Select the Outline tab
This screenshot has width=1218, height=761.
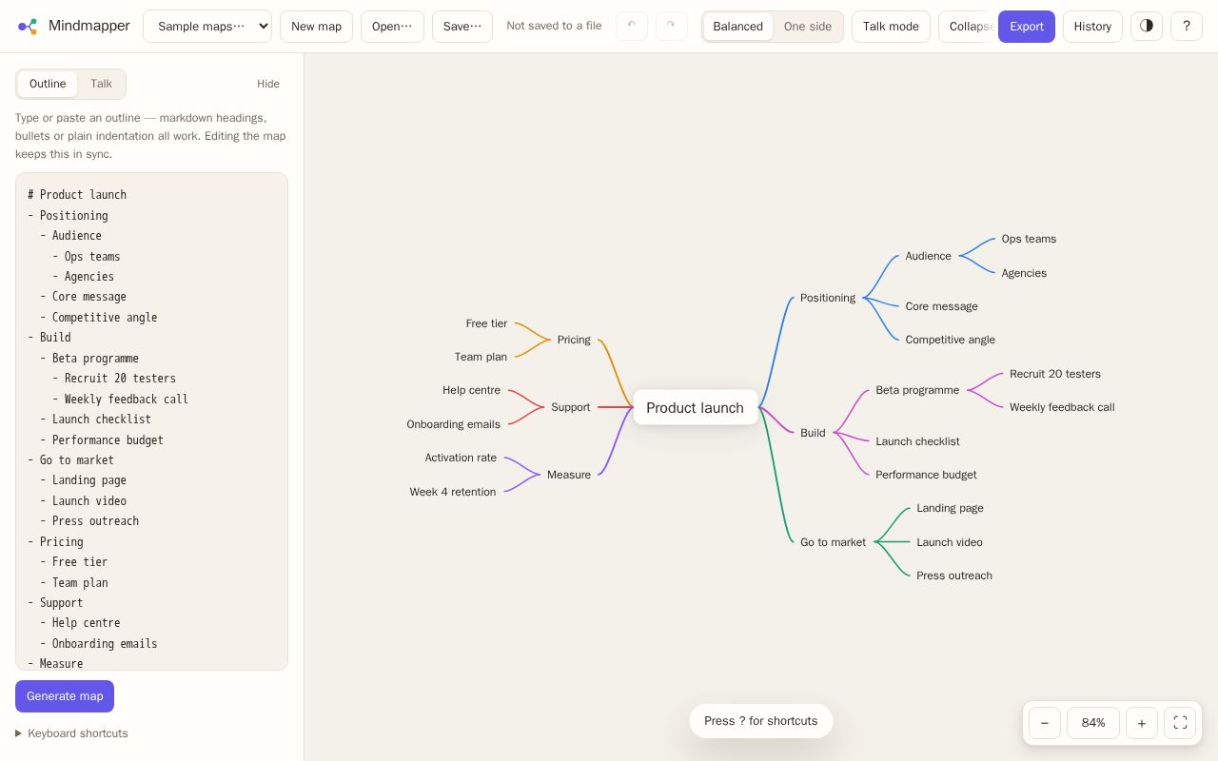48,84
